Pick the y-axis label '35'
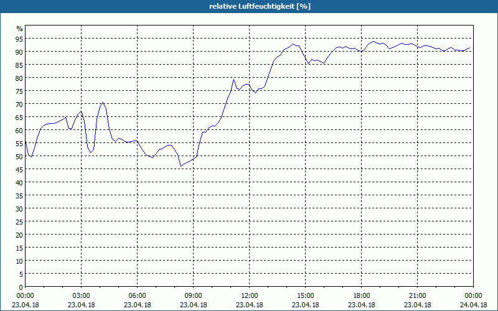 (x=19, y=196)
